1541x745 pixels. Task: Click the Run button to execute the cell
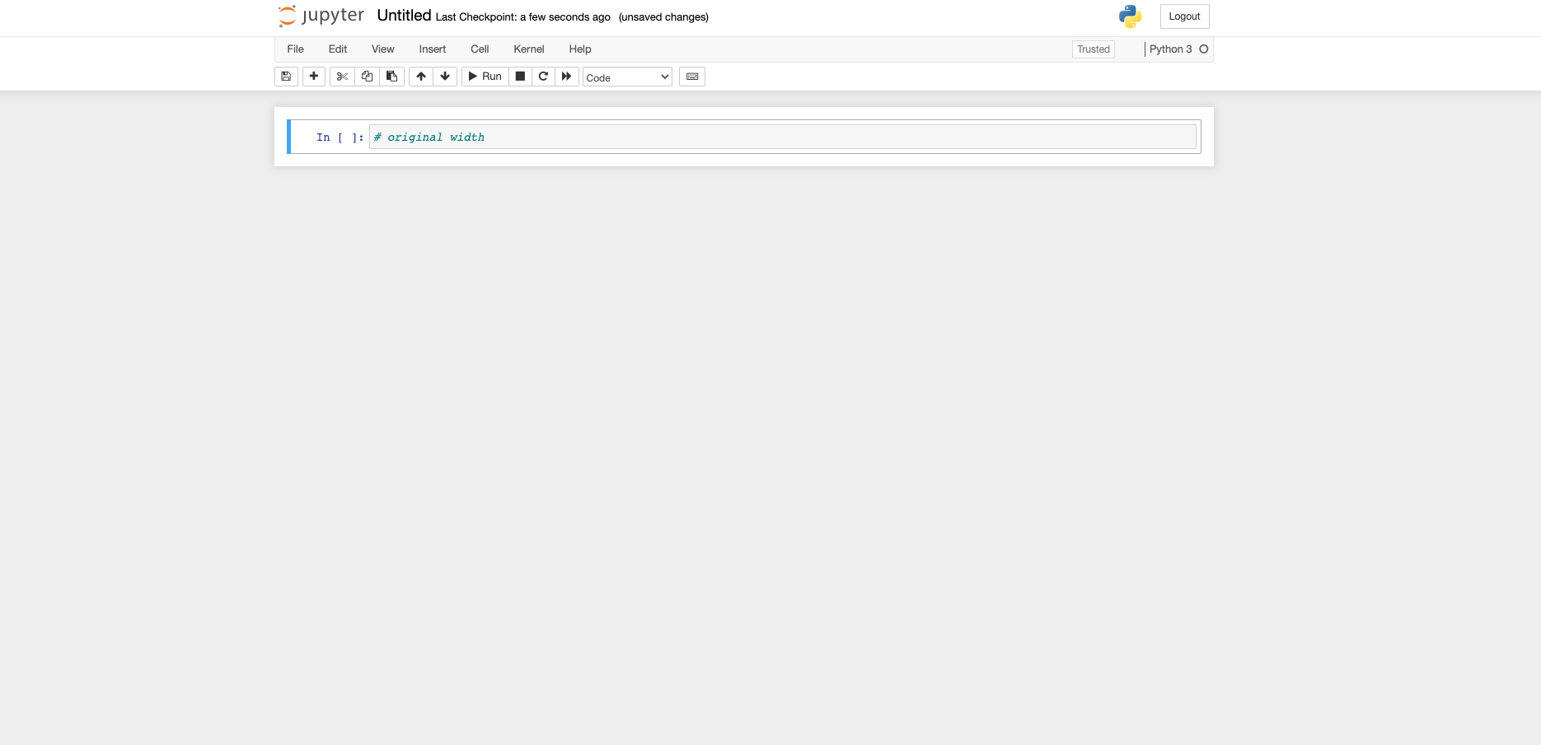485,76
